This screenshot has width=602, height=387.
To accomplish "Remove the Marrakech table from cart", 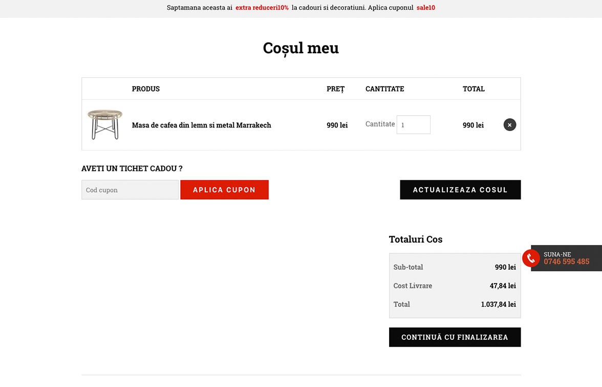I will 509,125.
